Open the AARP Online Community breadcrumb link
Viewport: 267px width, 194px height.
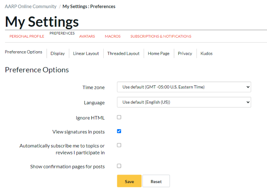pos(30,7)
